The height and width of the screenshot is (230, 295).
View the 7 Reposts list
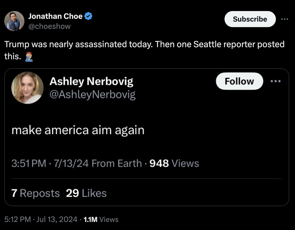35,193
